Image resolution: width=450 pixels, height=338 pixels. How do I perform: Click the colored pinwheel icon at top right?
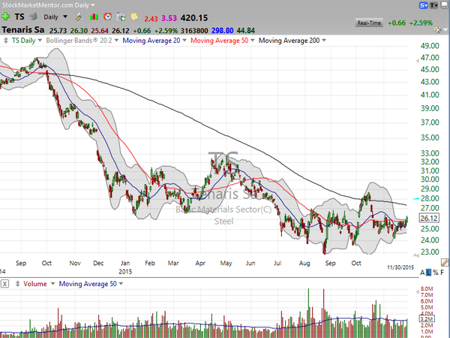[438, 30]
